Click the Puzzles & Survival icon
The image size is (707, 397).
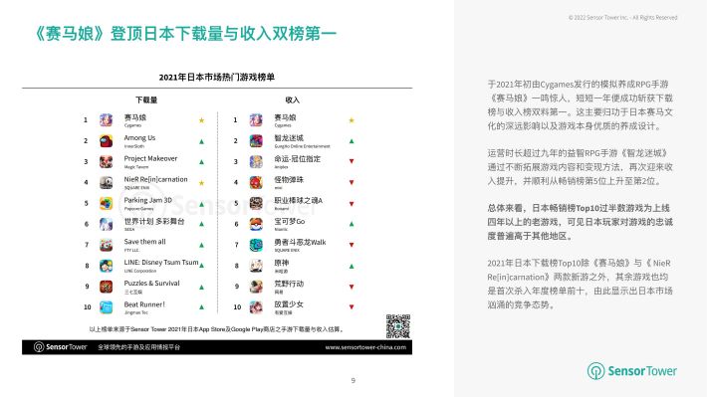(x=106, y=287)
